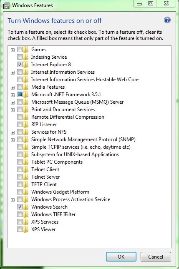Select the Games folder icon

click(25, 50)
